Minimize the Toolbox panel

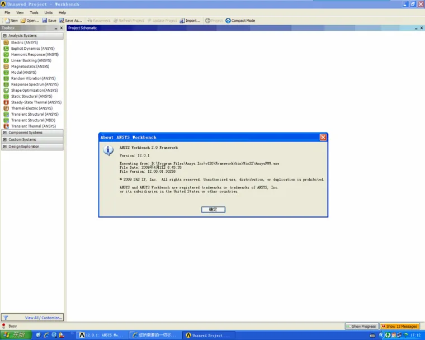point(56,28)
